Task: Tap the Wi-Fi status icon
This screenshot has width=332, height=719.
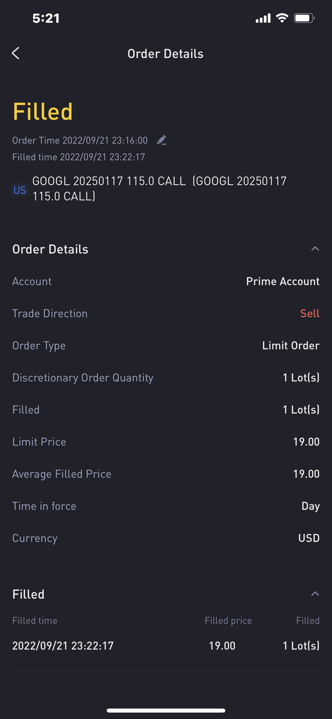Action: (282, 18)
